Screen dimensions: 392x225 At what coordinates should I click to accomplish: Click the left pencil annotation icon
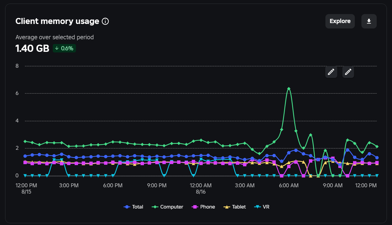coord(331,72)
